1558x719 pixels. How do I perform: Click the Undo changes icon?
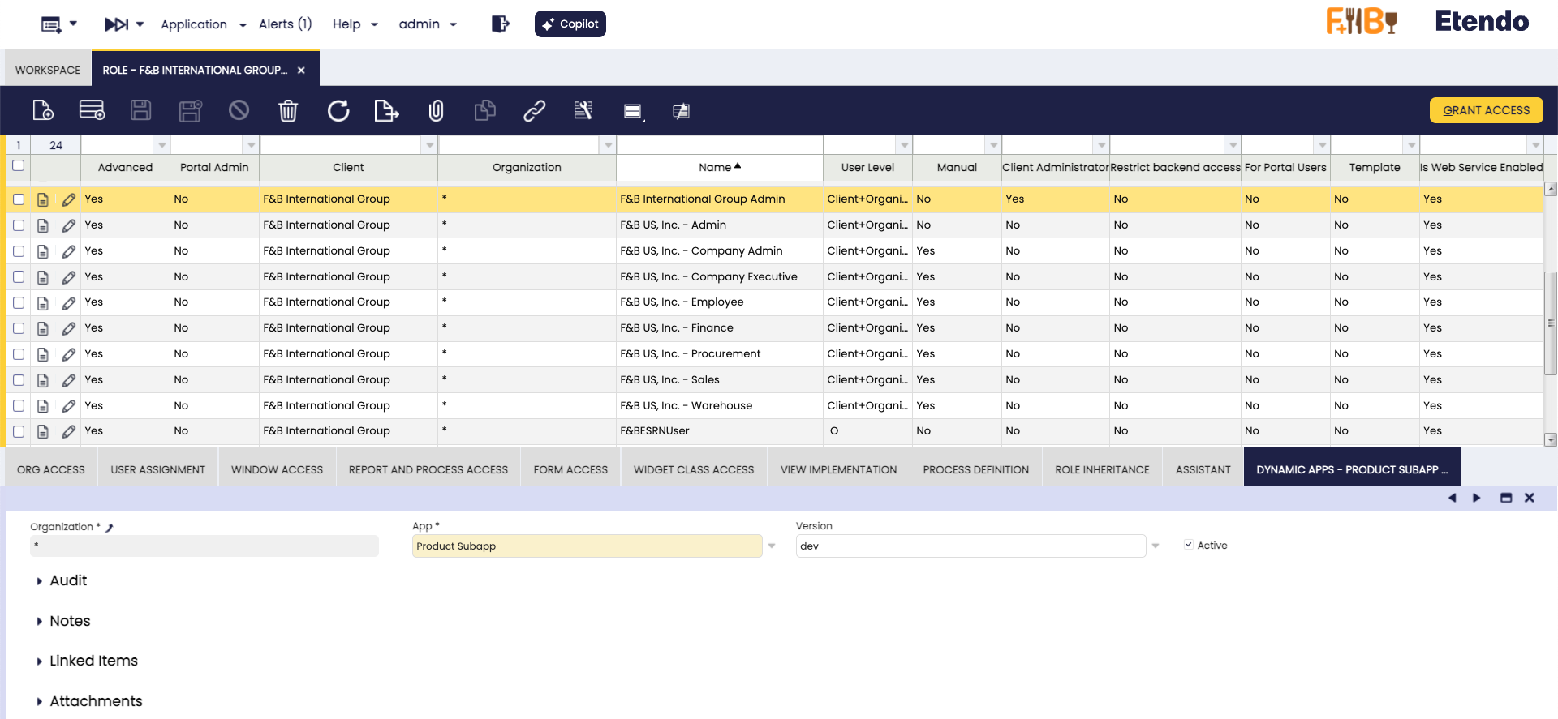point(239,110)
